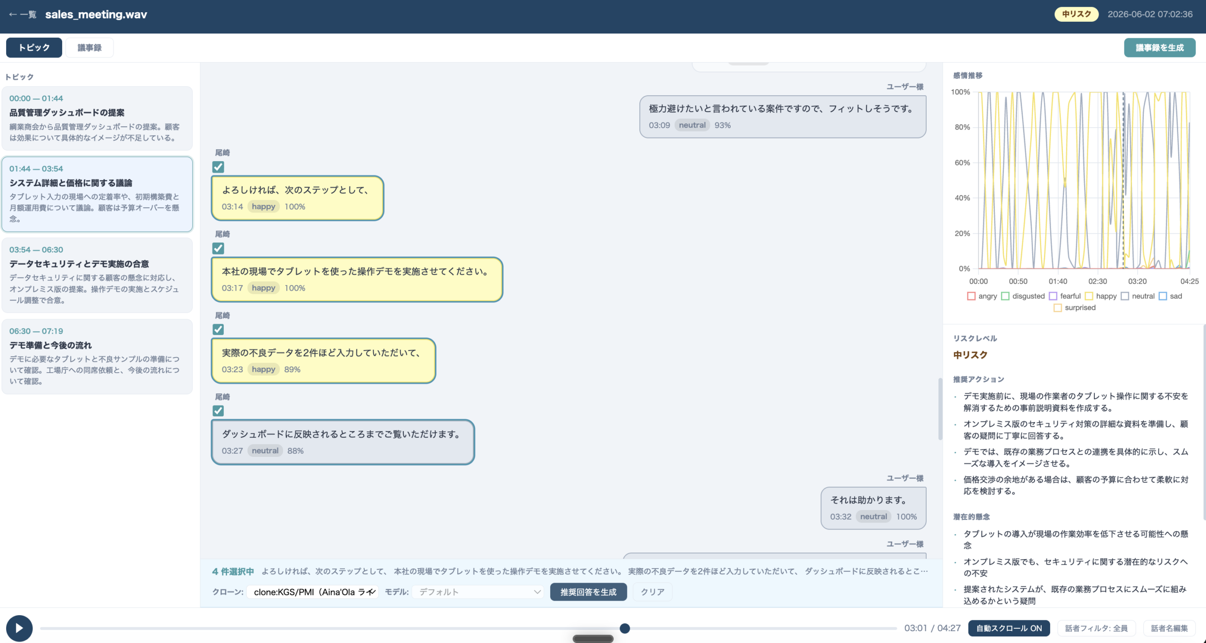Screen dimensions: 1206x643
Task: Click the message それは助かります。
Action: (873, 508)
